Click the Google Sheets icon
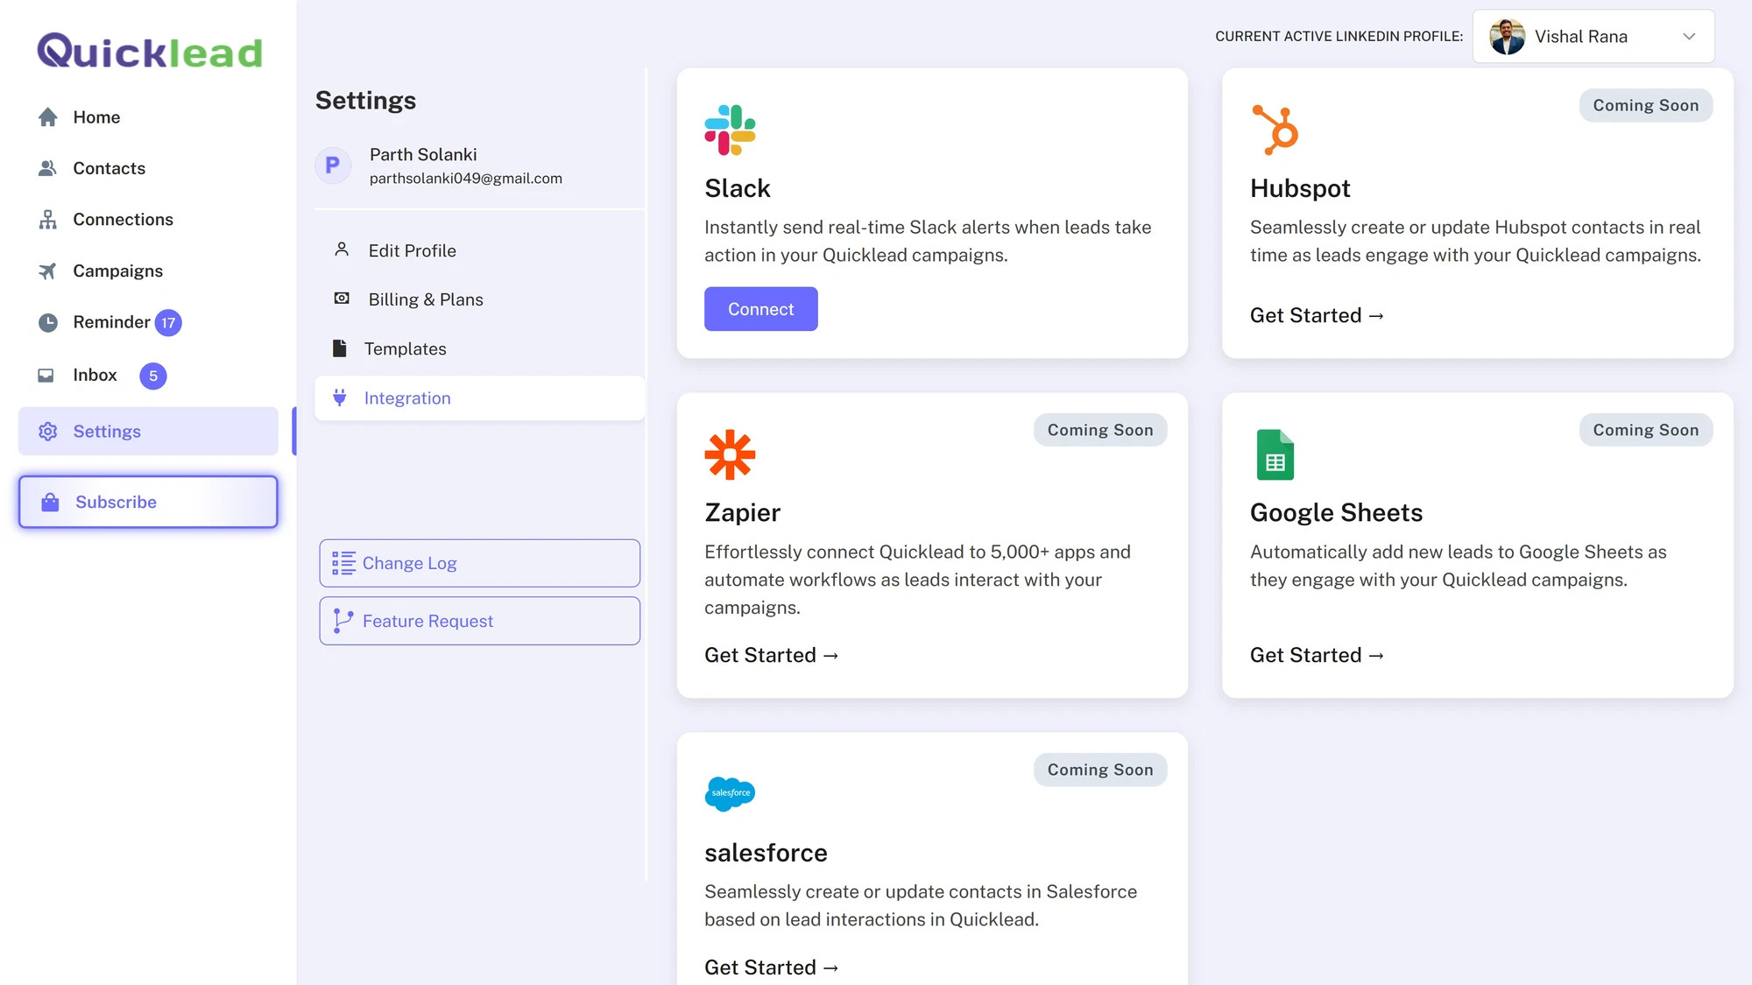 (x=1275, y=454)
